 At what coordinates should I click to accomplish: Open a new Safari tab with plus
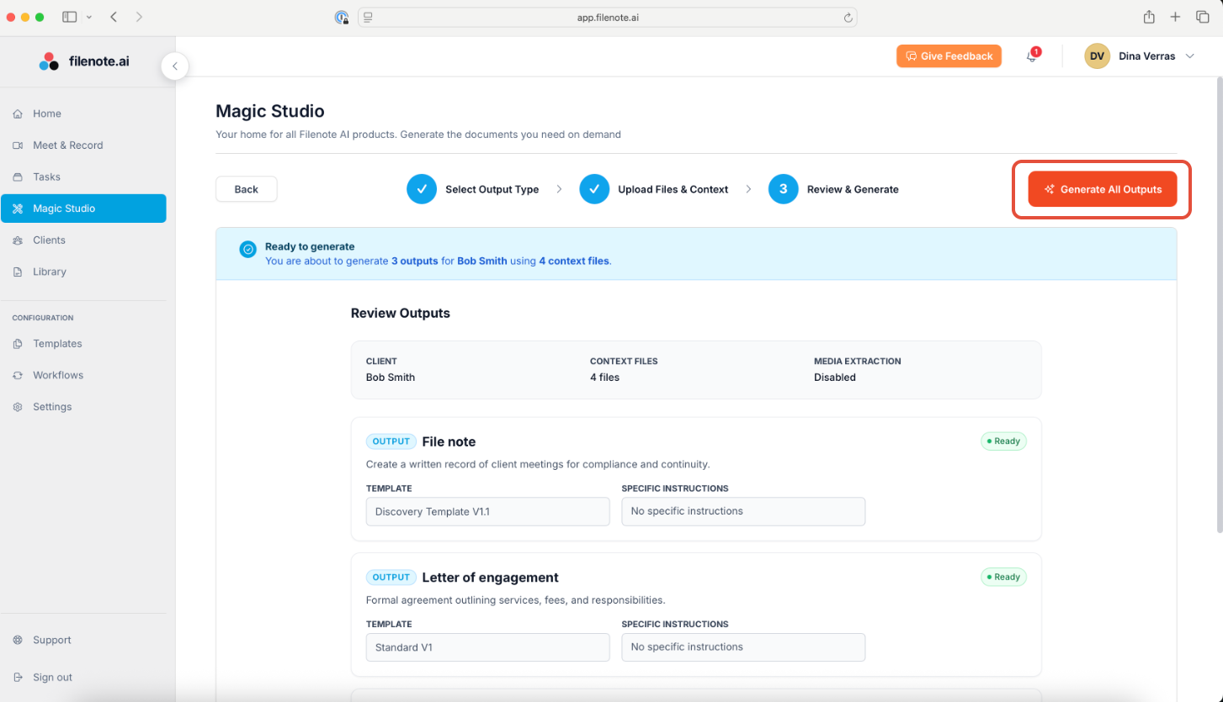[1176, 17]
